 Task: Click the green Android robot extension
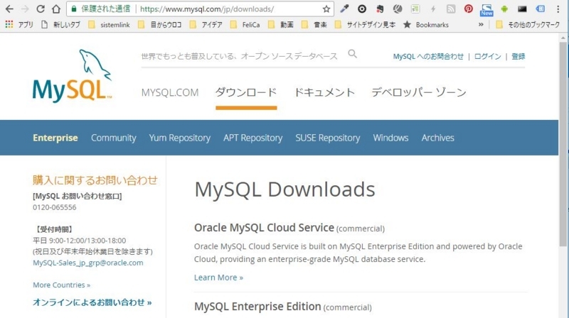(x=504, y=9)
